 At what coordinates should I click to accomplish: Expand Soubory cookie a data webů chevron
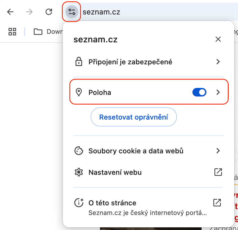(x=218, y=151)
